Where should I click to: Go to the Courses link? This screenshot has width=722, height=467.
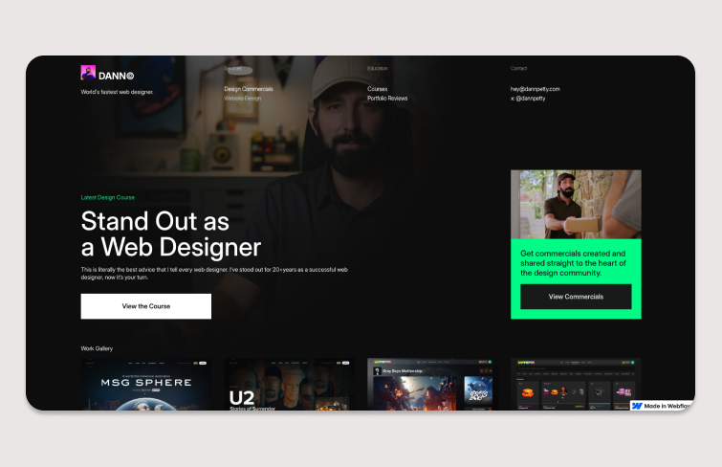(377, 89)
